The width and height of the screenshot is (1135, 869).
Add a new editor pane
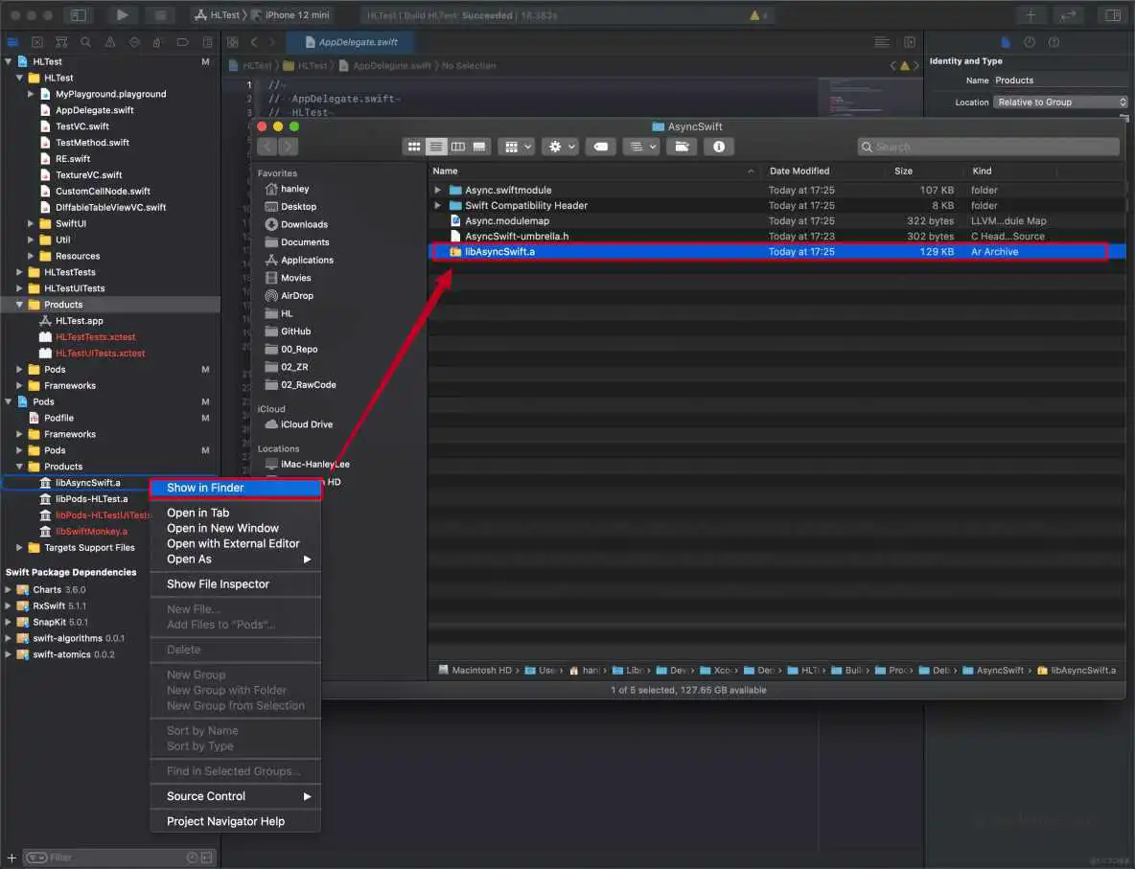tap(909, 43)
